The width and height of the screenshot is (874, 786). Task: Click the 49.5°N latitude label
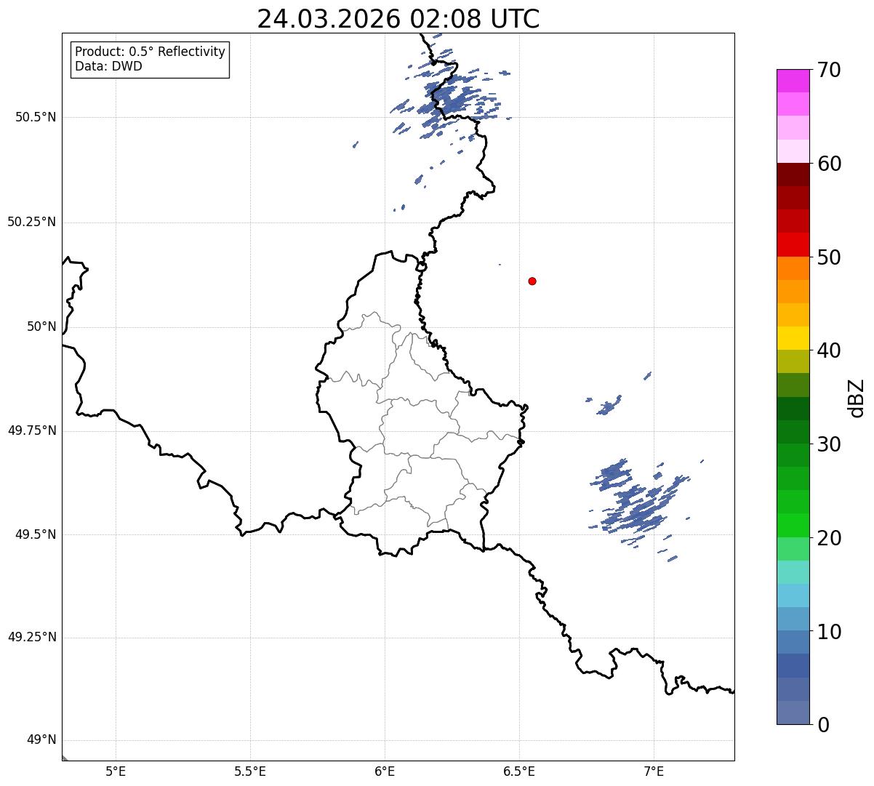[x=36, y=534]
